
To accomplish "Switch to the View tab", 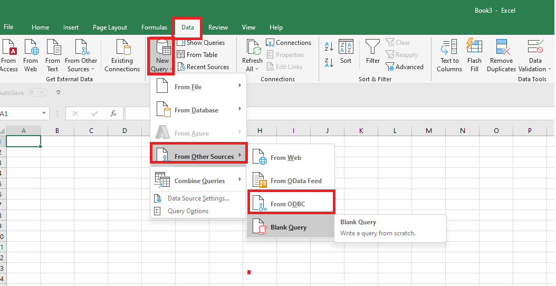I will (248, 27).
